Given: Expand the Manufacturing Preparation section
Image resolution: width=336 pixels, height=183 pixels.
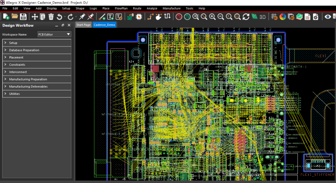Looking at the screenshot, I should click(x=37, y=79).
